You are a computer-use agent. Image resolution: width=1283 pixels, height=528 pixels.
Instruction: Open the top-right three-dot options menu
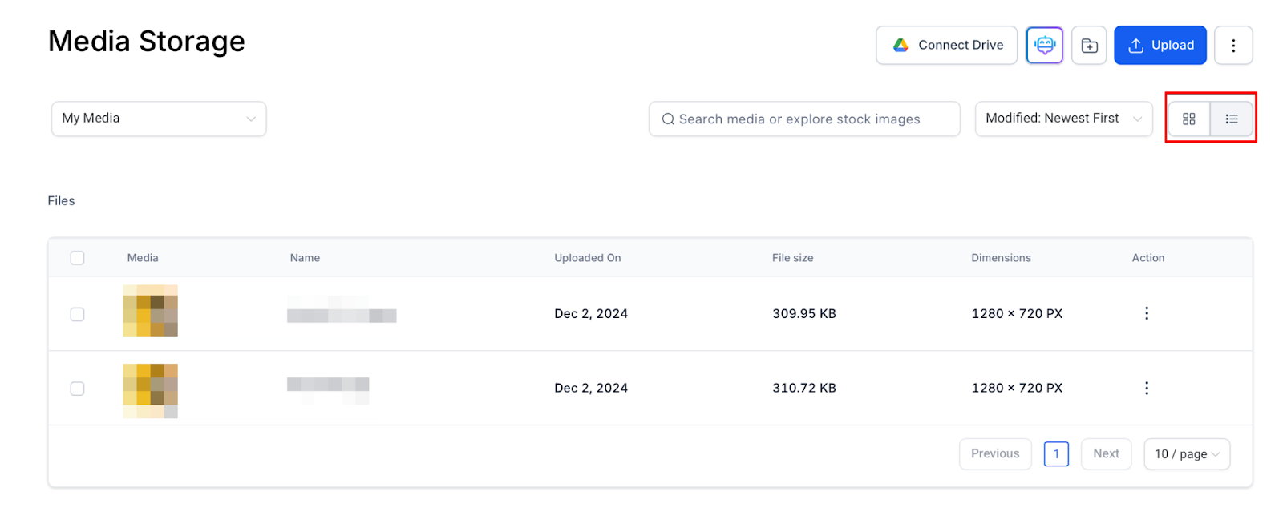coord(1233,46)
